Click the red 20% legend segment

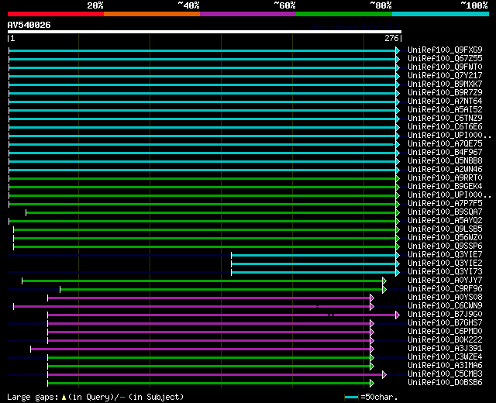55,13
